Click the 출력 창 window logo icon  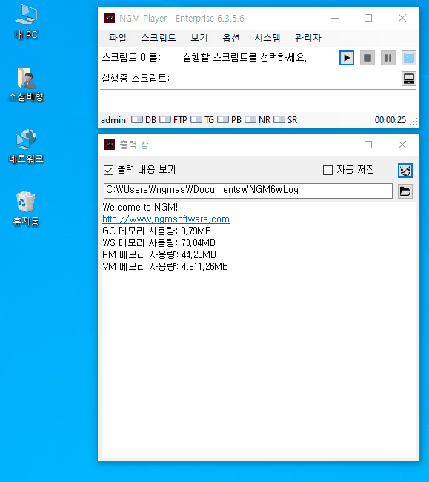pos(110,145)
